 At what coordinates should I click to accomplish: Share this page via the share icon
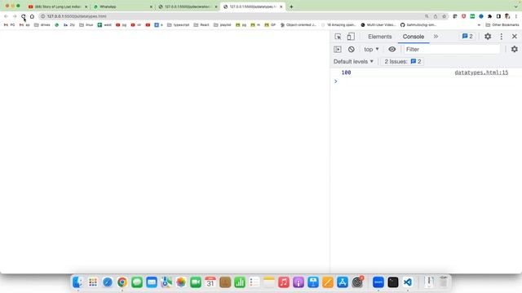[436, 16]
